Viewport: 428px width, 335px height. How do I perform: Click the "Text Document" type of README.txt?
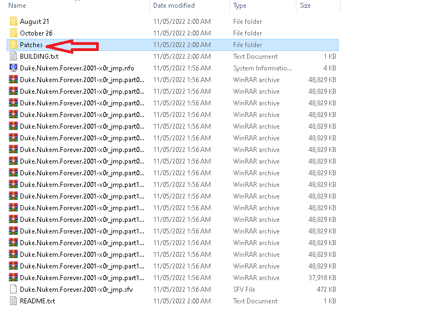(x=255, y=301)
